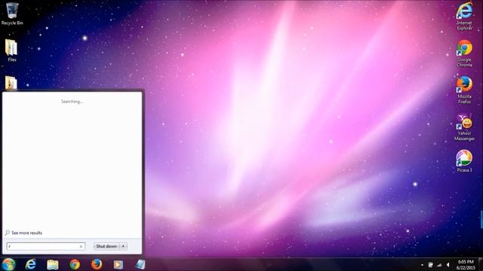Show hidden system tray icons
This screenshot has height=271, width=483.
[x=422, y=265]
